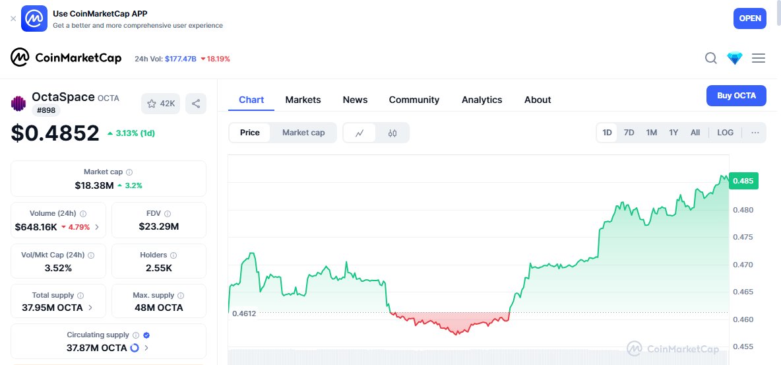Click the circulating supply progress ring
This screenshot has height=365, width=781.
(134, 348)
